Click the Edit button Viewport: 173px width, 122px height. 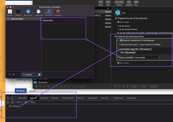pyautogui.click(x=134, y=87)
